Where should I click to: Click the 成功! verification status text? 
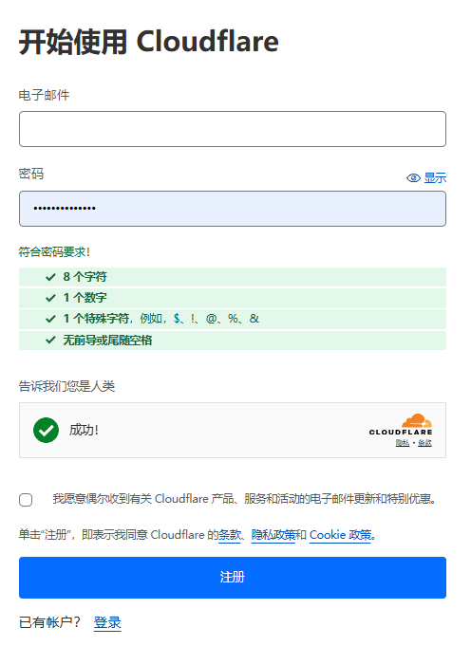(x=84, y=430)
